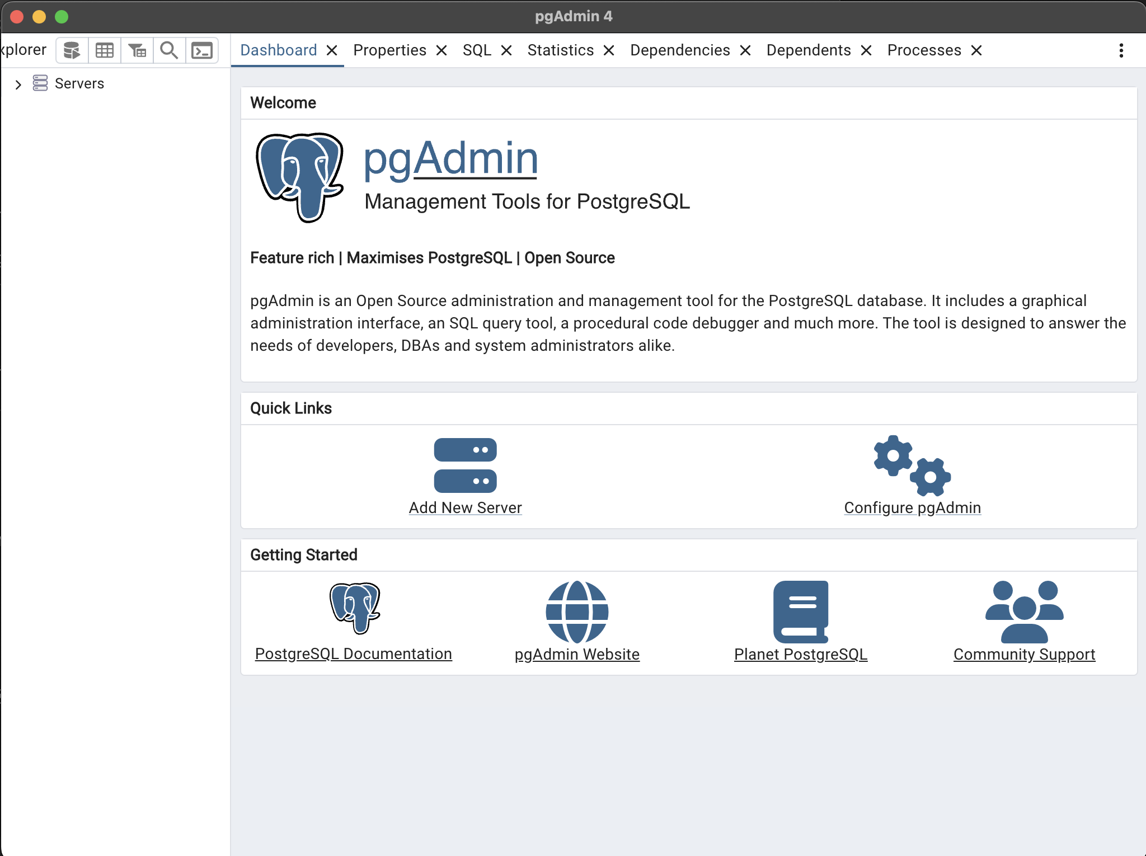Switch to the Dashboard tab
1146x856 pixels.
point(279,50)
